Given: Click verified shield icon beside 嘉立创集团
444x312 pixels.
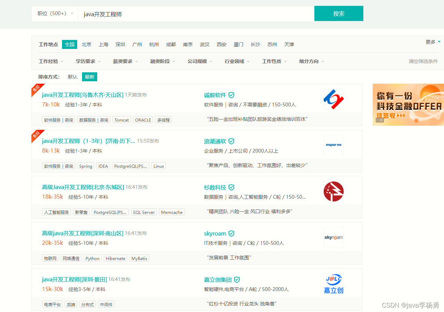Looking at the screenshot, I should tap(237, 280).
